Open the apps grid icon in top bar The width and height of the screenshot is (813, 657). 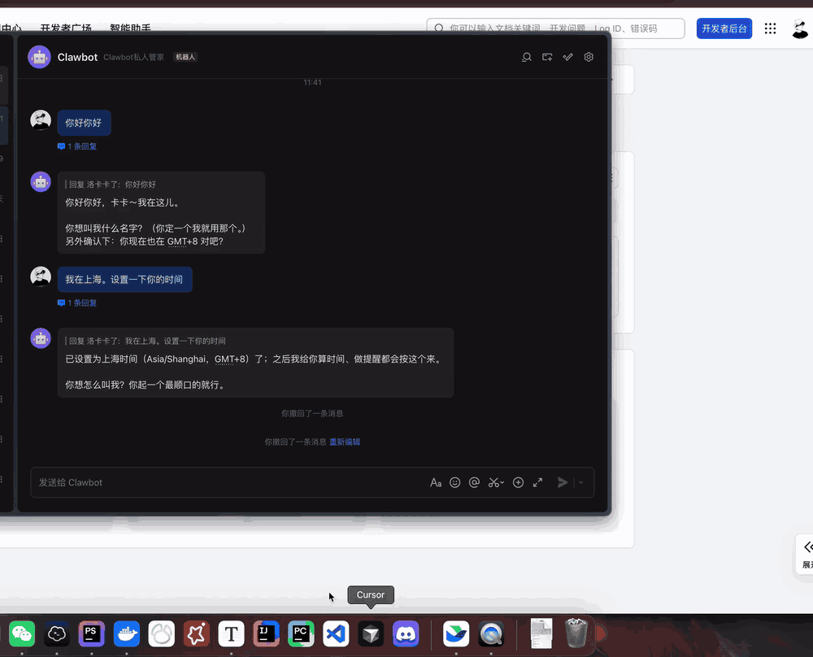pos(770,28)
